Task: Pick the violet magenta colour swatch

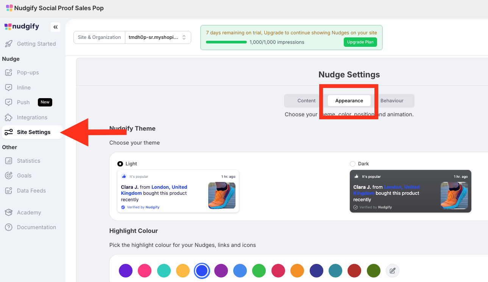Action: (x=221, y=271)
